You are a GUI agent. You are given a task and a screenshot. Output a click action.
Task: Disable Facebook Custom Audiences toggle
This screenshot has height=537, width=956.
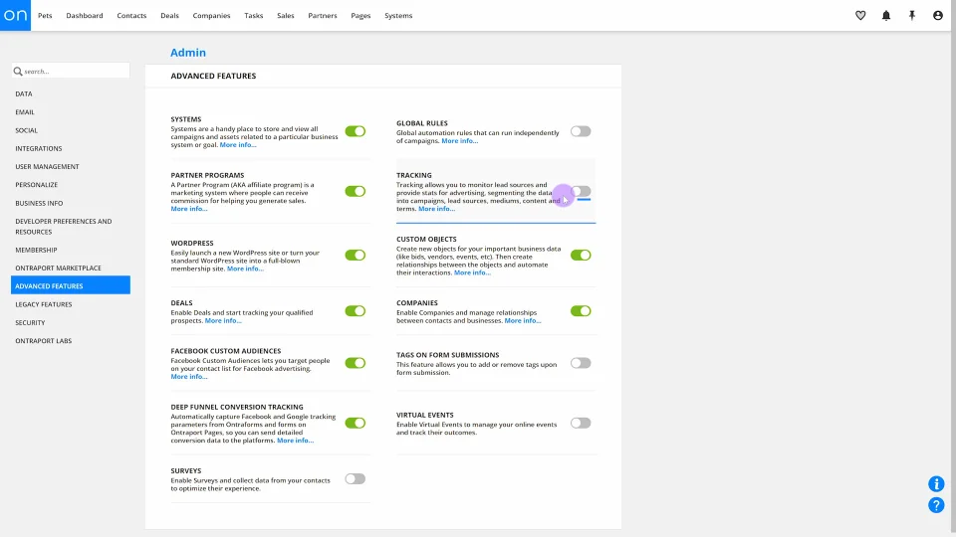(355, 363)
